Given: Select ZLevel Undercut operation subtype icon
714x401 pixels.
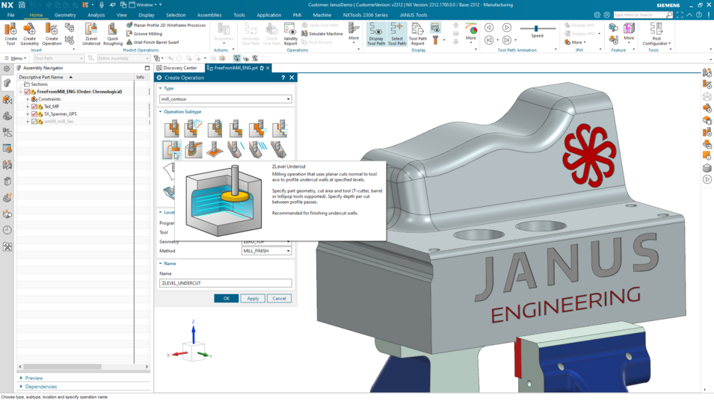Looking at the screenshot, I should click(172, 149).
